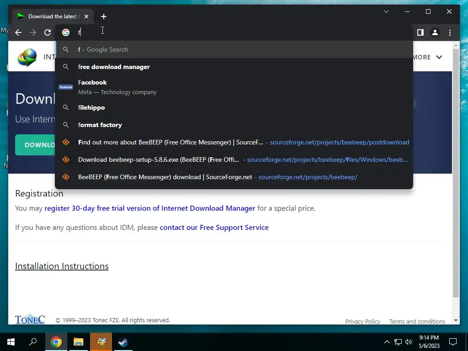The height and width of the screenshot is (351, 468).
Task: Click the SourceForge icon beside 'Download beebeep-setup'
Action: tap(66, 160)
